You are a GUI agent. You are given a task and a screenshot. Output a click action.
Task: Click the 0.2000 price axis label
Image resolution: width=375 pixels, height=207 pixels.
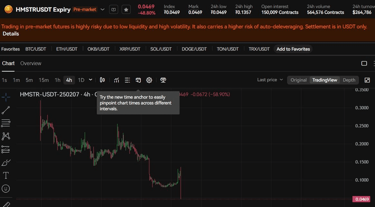pyautogui.click(x=361, y=144)
